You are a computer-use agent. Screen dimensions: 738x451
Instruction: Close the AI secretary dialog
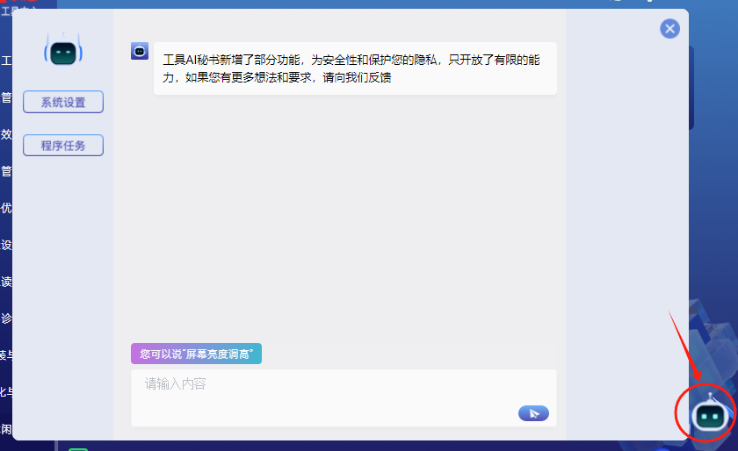[x=670, y=29]
